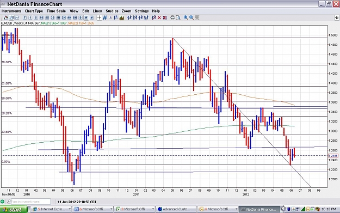340x213 pixels.
Task: Open the Settings menu
Action: click(x=142, y=11)
